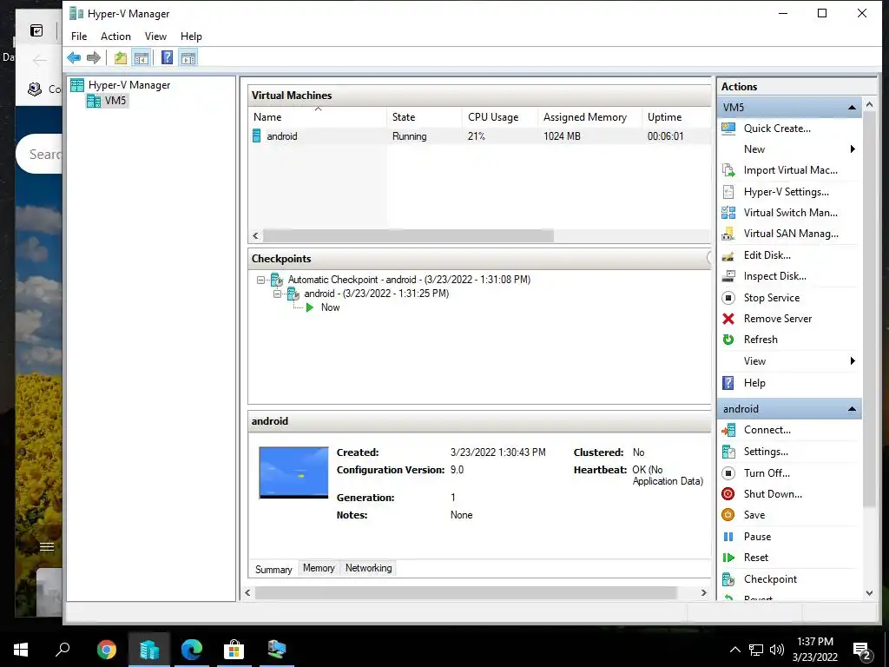Click Shut Down action
This screenshot has width=889, height=667.
coord(773,494)
